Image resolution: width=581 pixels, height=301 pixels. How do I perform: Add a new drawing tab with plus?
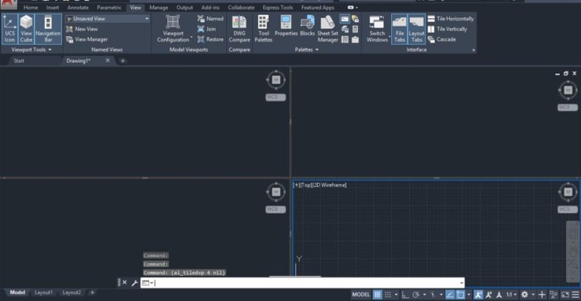coord(123,61)
